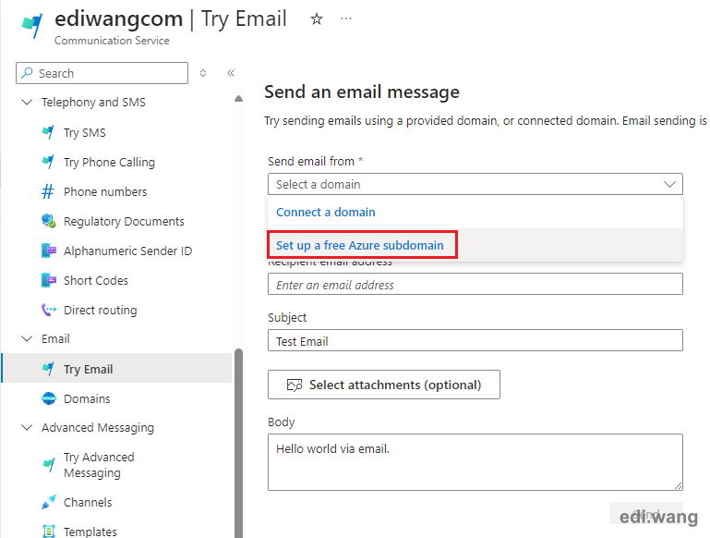Collapse the Telephony and SMS section
710x538 pixels.
tap(27, 102)
